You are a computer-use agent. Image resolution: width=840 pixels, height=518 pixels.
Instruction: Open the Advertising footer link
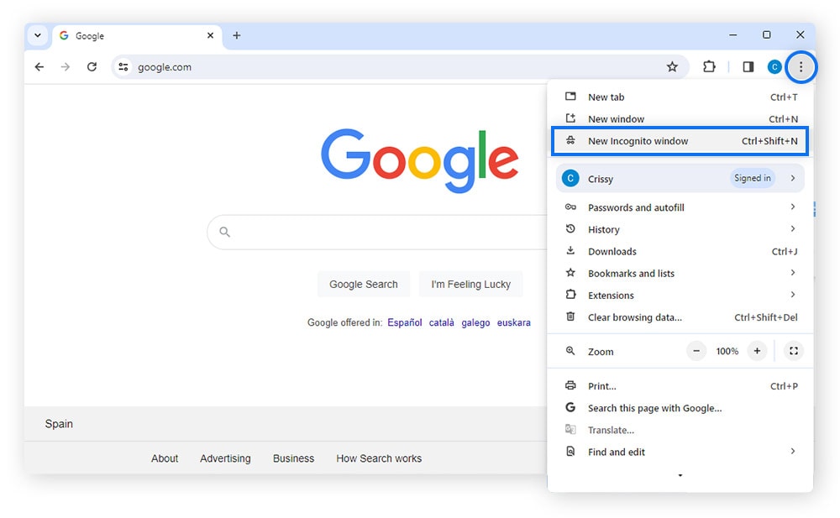tap(225, 458)
